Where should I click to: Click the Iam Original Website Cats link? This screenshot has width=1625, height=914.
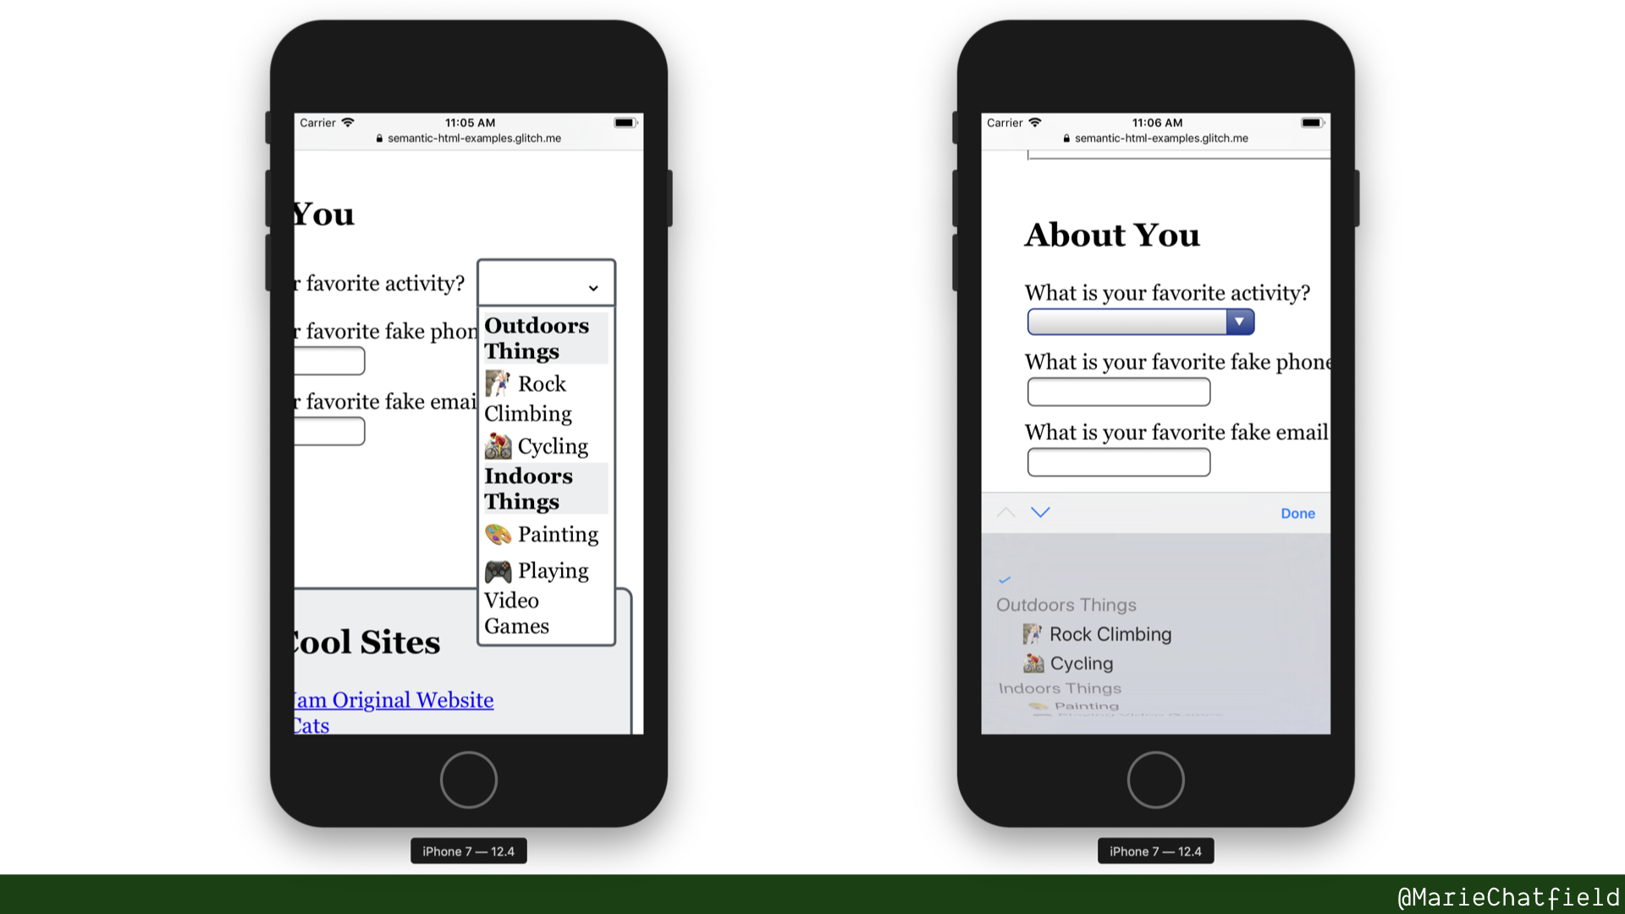tap(389, 698)
